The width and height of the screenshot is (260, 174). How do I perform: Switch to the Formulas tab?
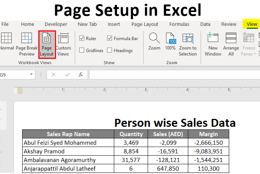point(179,24)
